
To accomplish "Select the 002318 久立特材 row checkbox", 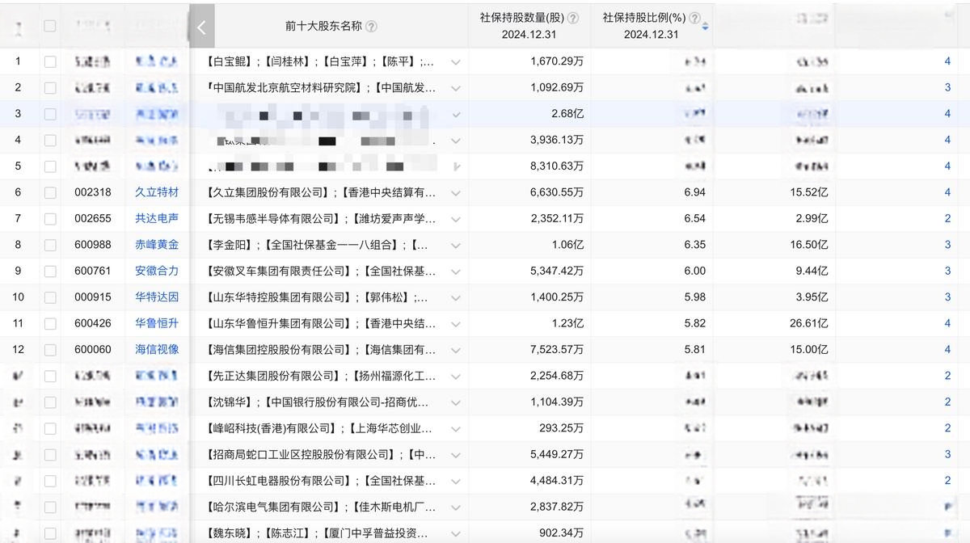I will tap(50, 192).
